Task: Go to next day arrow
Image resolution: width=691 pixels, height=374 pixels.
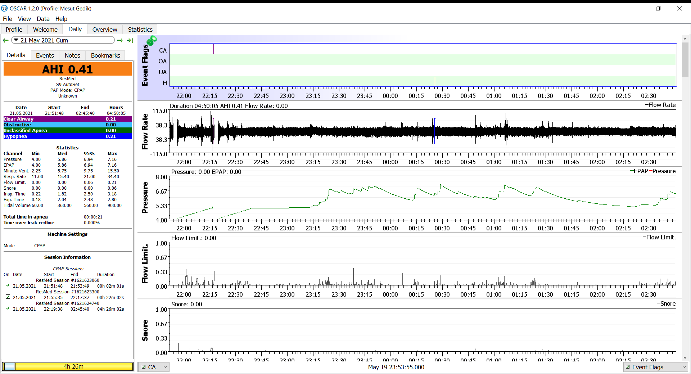Action: [x=120, y=40]
